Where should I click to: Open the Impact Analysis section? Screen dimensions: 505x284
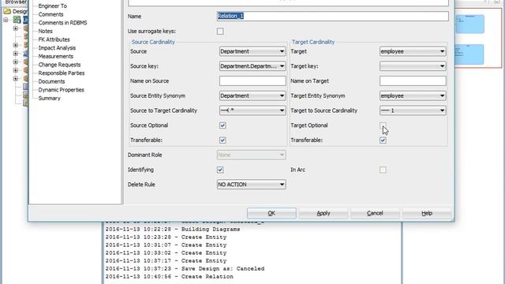57,48
